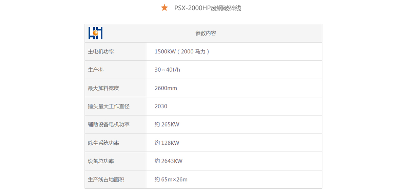Screen dimensions: 407x190
Task: Select the 约 128KW value cell
Action: click(167, 143)
